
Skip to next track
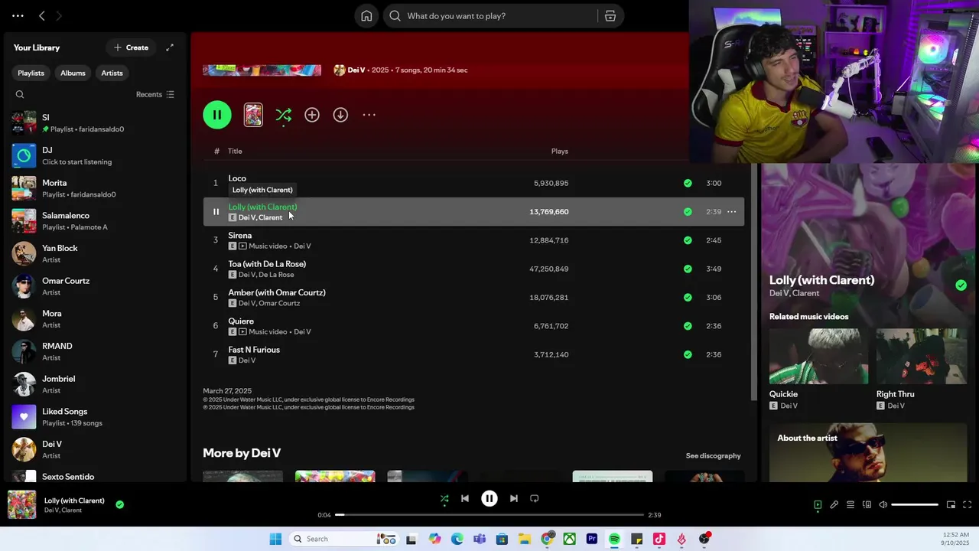click(514, 498)
